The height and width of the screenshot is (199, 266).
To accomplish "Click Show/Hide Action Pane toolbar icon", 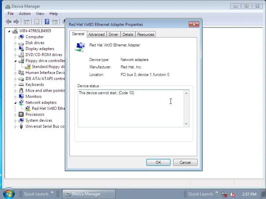I will point(55,22).
